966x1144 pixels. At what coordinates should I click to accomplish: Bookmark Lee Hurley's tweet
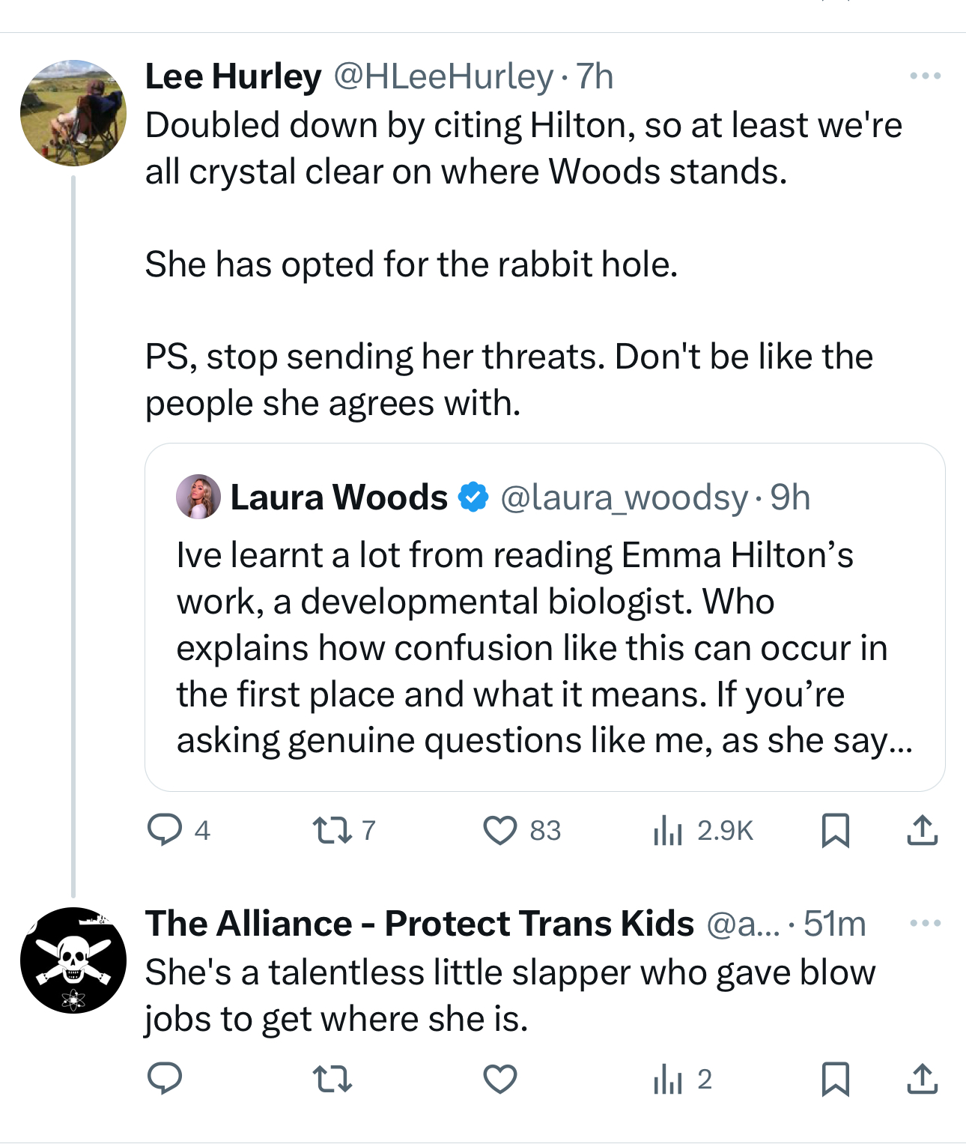coord(835,830)
